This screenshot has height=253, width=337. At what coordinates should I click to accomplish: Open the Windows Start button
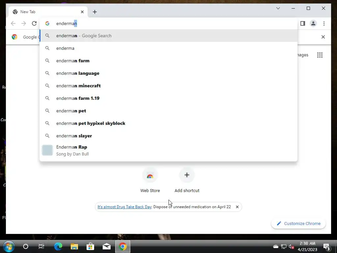point(9,246)
